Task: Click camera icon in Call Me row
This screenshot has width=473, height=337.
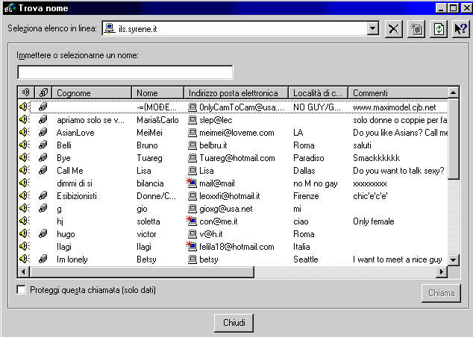Action: (x=43, y=170)
